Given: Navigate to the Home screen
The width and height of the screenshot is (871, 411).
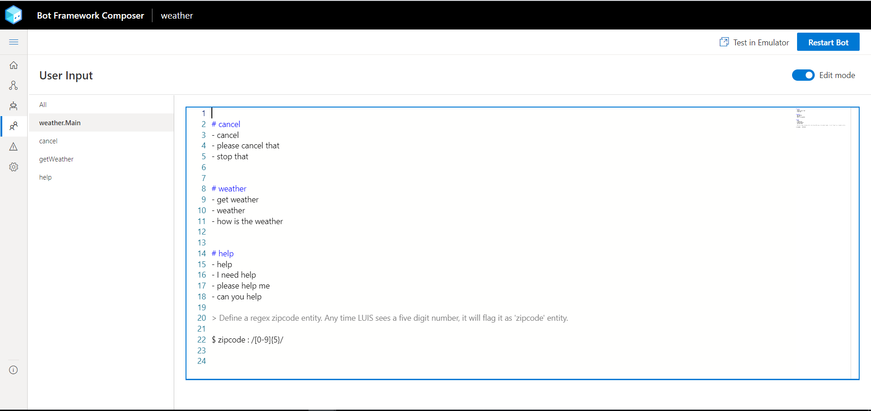Looking at the screenshot, I should click(x=14, y=65).
